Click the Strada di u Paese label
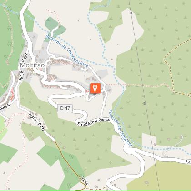 [x=94, y=122]
